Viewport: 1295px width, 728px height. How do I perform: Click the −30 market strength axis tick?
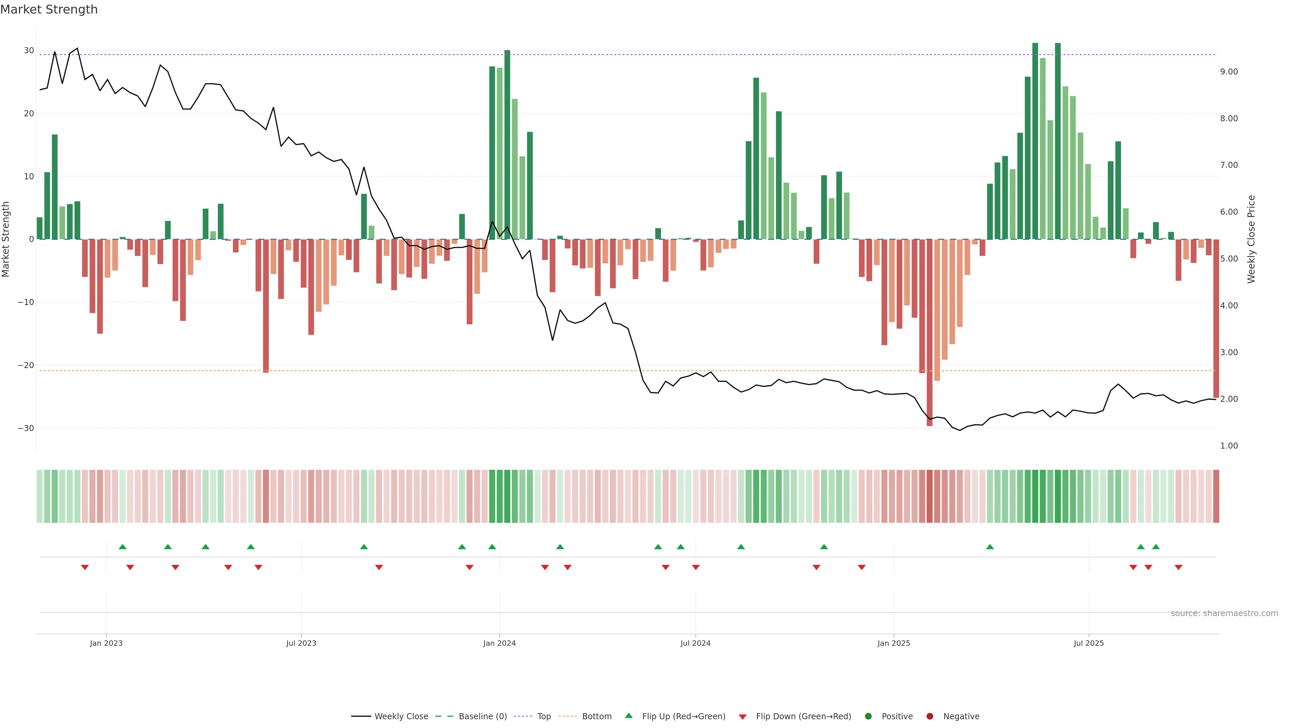[26, 429]
